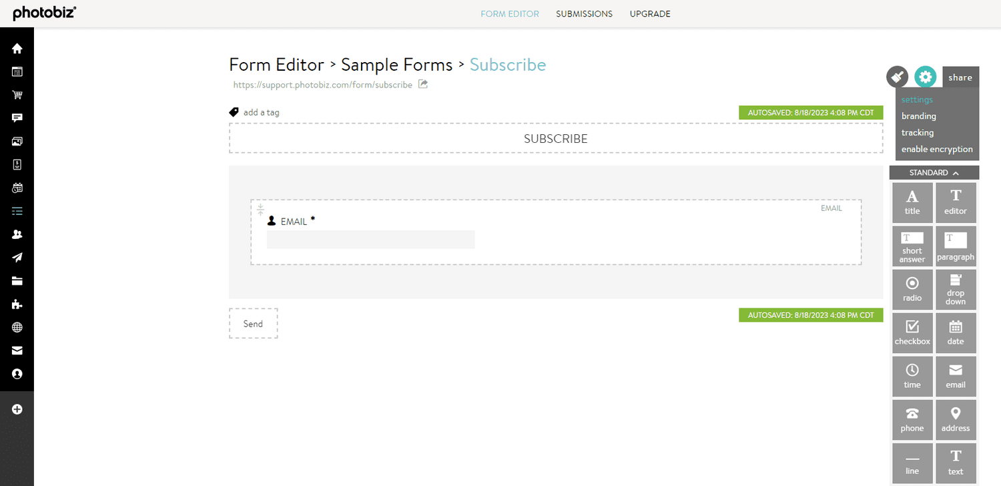Add a radio field element
Viewport: 1001px width, 486px height.
(912, 290)
